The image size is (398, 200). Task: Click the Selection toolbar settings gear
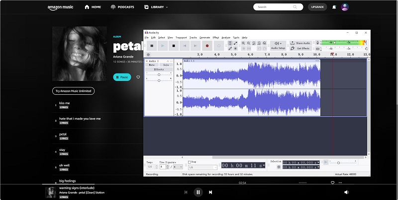pyautogui.click(x=279, y=167)
